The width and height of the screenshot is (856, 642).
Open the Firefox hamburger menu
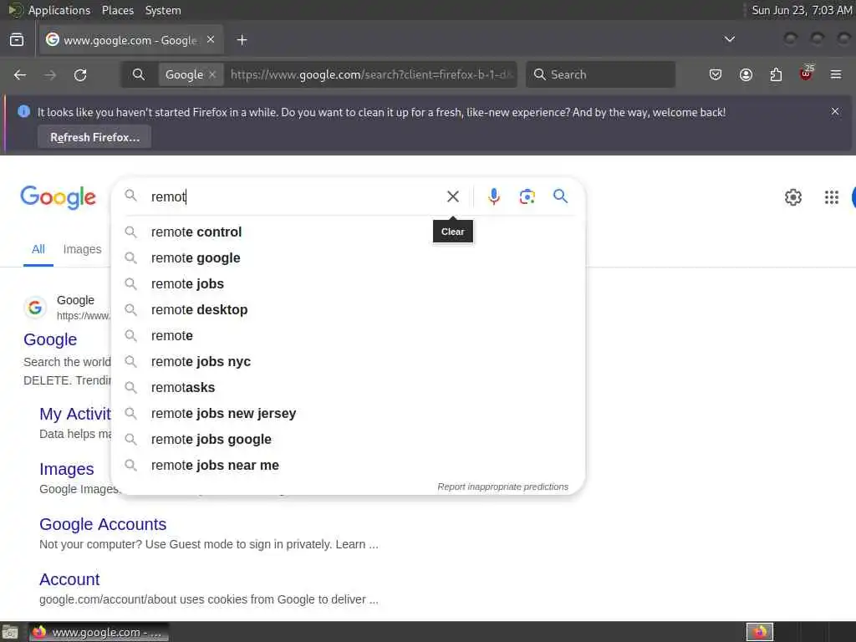click(836, 74)
